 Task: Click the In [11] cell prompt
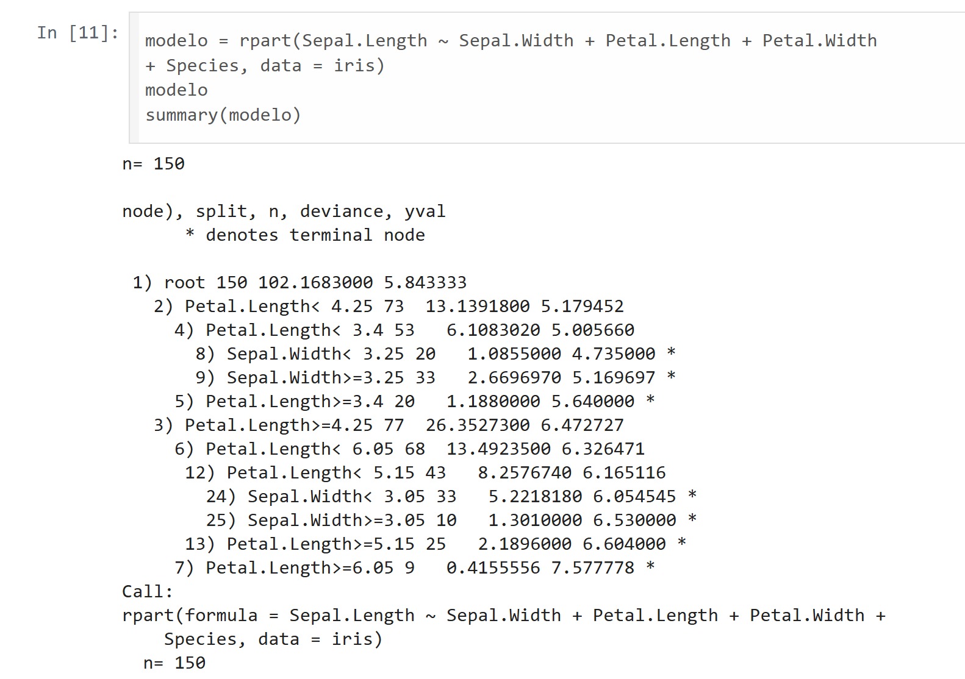[77, 33]
